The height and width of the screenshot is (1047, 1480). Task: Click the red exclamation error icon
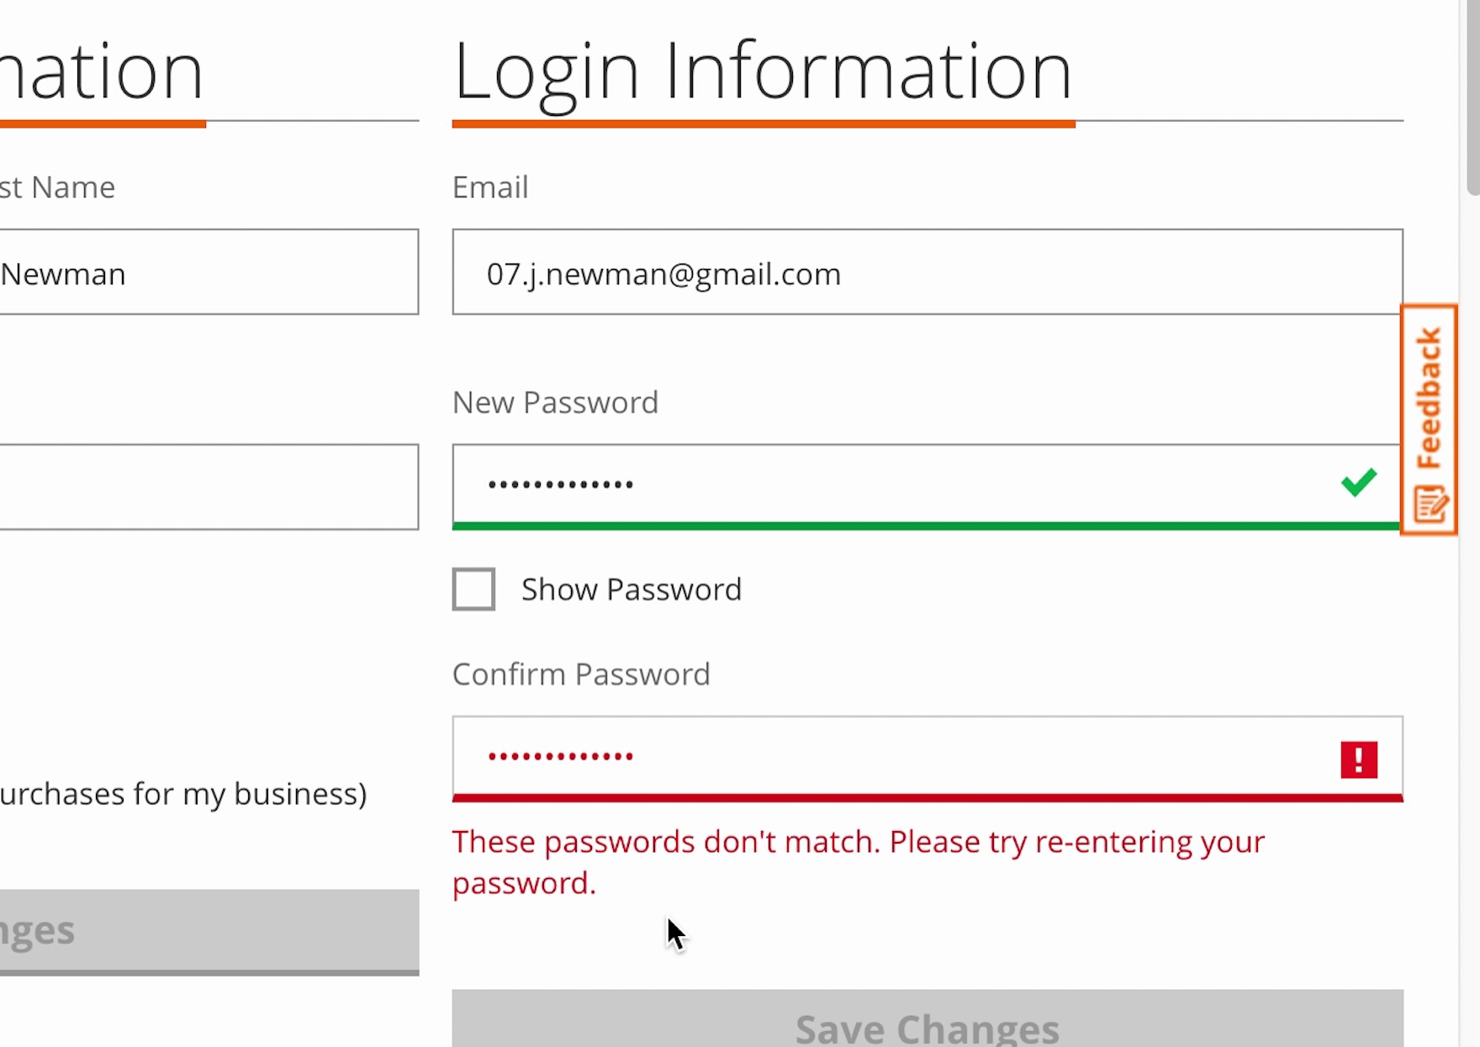[x=1358, y=760]
